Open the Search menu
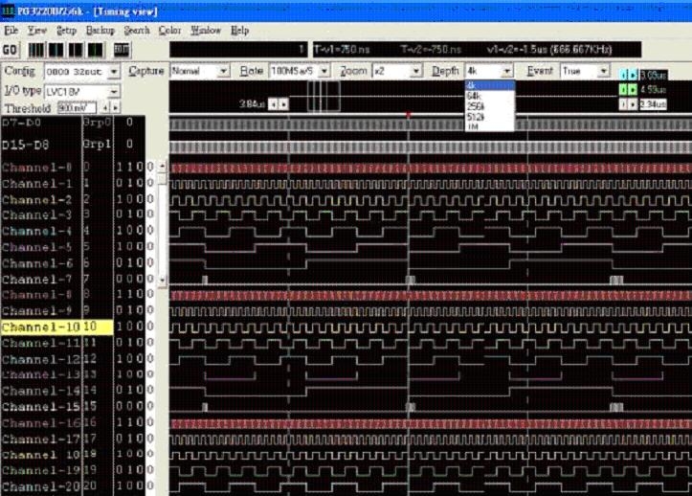Image resolution: width=692 pixels, height=496 pixels. (x=136, y=30)
